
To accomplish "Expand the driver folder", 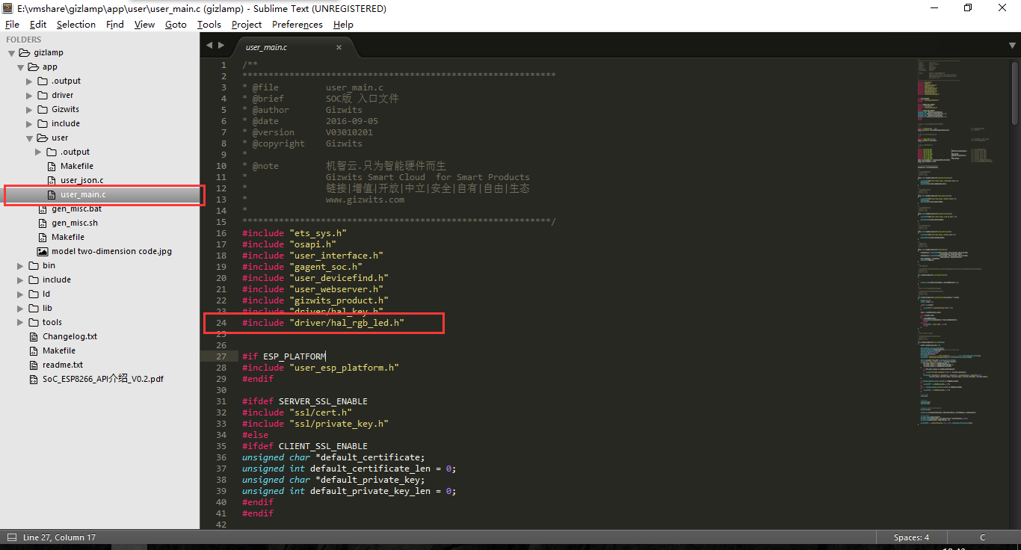I will pyautogui.click(x=30, y=96).
